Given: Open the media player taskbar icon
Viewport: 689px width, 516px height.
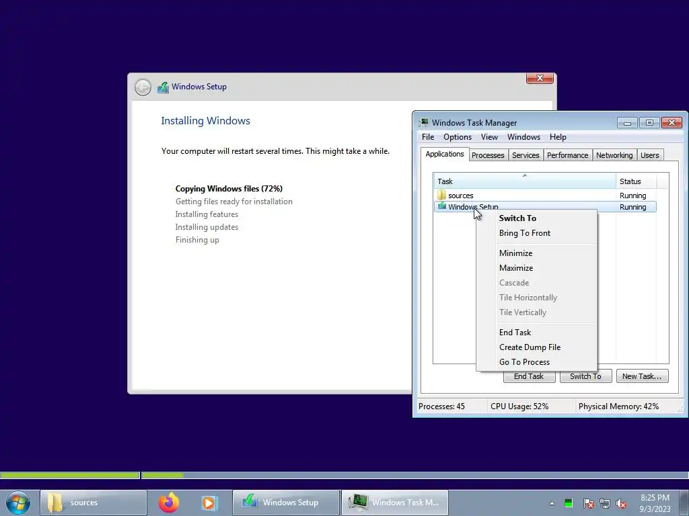Looking at the screenshot, I should pos(209,503).
